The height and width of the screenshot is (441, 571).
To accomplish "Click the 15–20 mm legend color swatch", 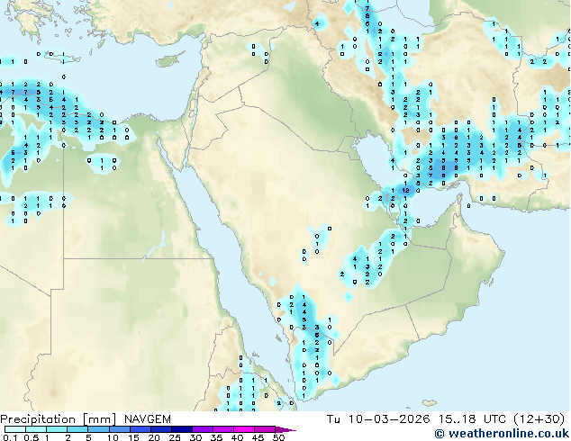I will [x=140, y=429].
